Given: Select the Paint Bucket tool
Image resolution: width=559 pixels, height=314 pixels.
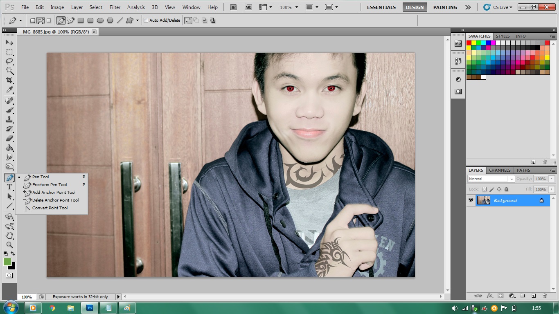Looking at the screenshot, I should click(9, 148).
